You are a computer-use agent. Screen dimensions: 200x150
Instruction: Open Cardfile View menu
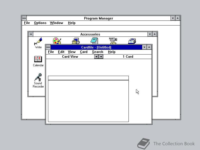tap(72, 52)
